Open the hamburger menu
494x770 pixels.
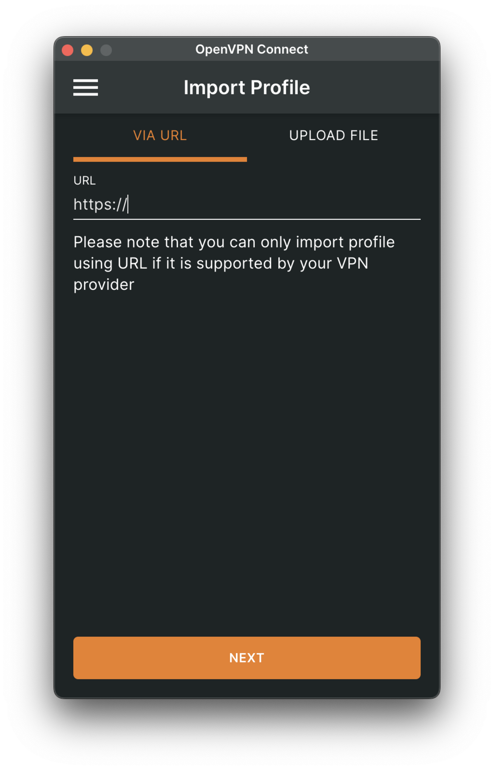click(x=86, y=87)
